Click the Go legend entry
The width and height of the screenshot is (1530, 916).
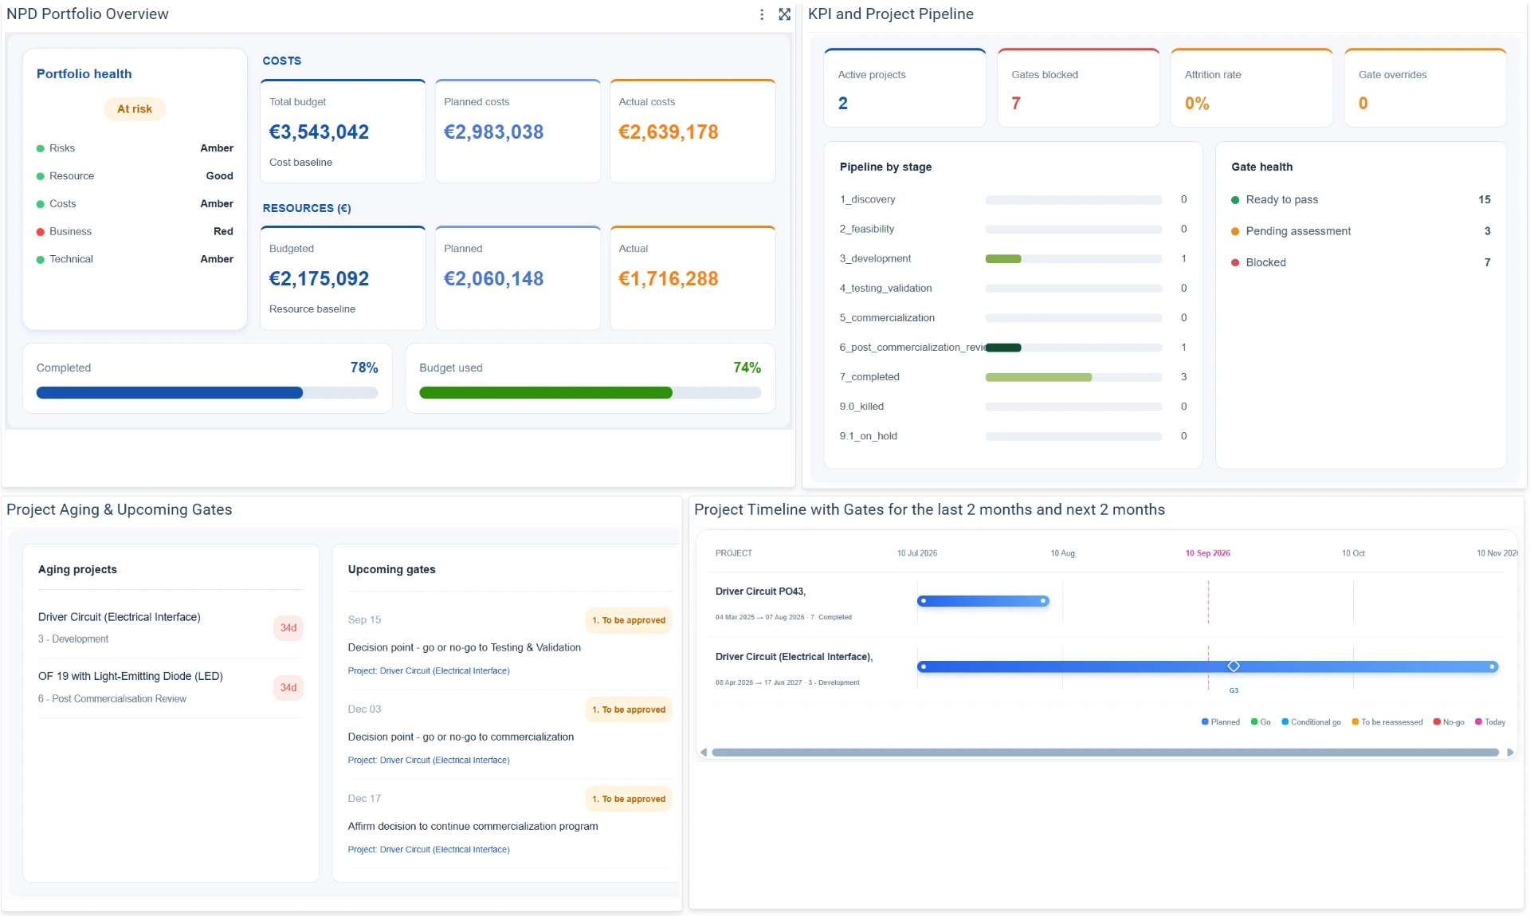click(1261, 722)
